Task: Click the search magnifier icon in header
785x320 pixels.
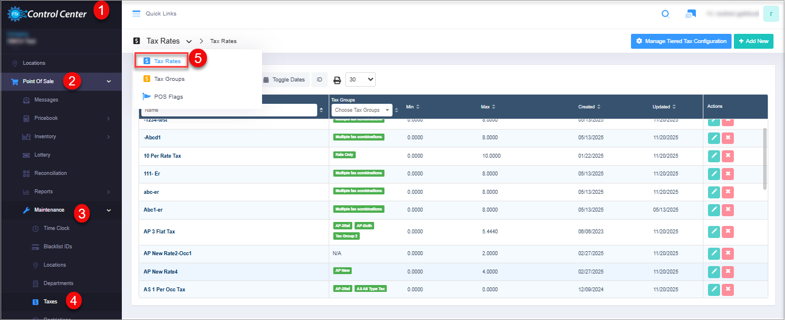Action: pyautogui.click(x=665, y=14)
